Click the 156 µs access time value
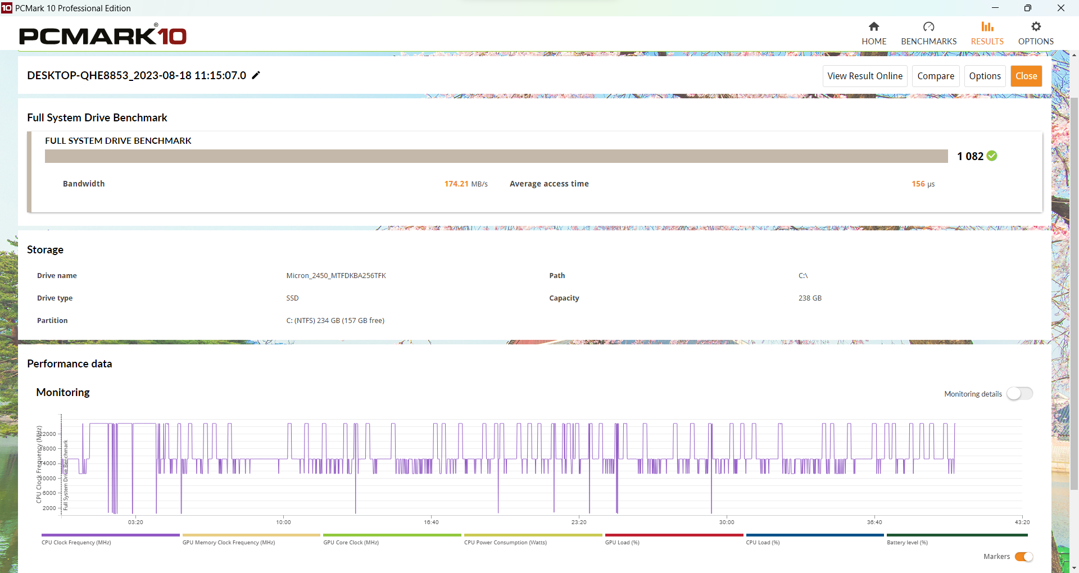Screen dimensions: 1079x573 pyautogui.click(x=923, y=184)
